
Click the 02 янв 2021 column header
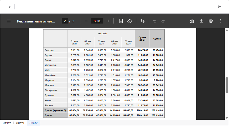pyautogui.click(x=88, y=42)
